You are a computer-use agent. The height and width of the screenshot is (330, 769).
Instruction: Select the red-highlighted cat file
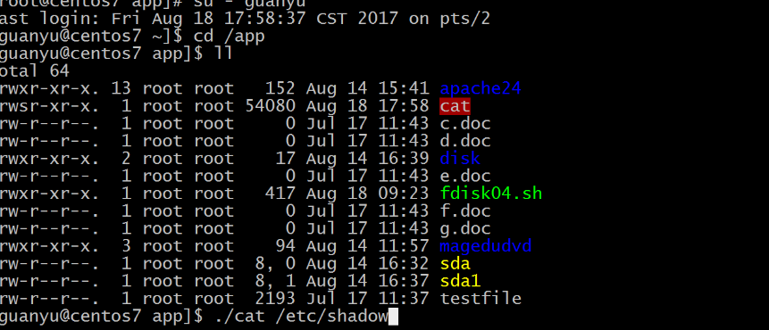coord(456,106)
